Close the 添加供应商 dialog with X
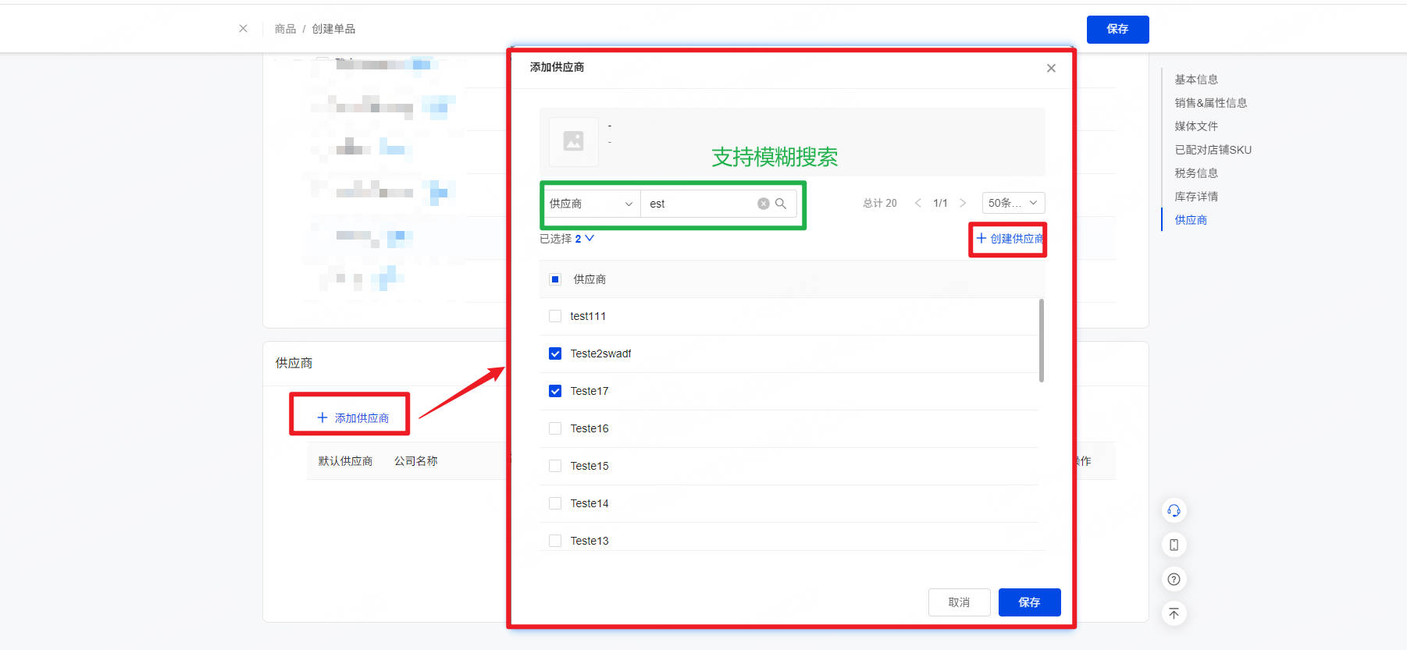This screenshot has height=650, width=1407. [1051, 68]
